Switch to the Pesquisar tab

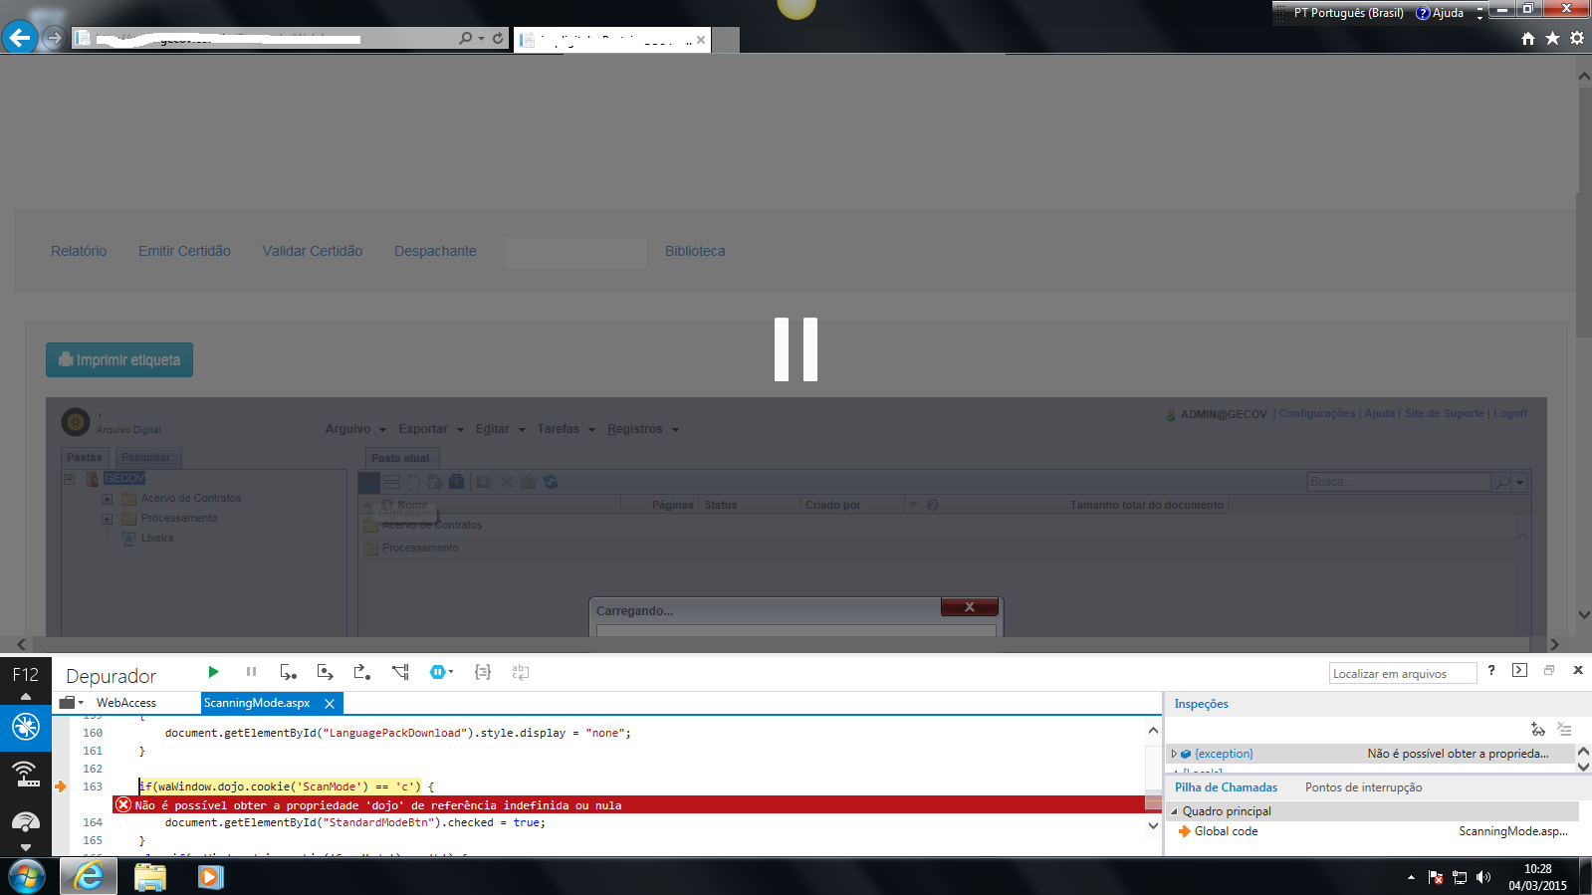pyautogui.click(x=146, y=458)
